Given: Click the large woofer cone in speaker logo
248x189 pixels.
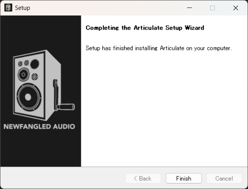Looking at the screenshot, I should [x=27, y=96].
